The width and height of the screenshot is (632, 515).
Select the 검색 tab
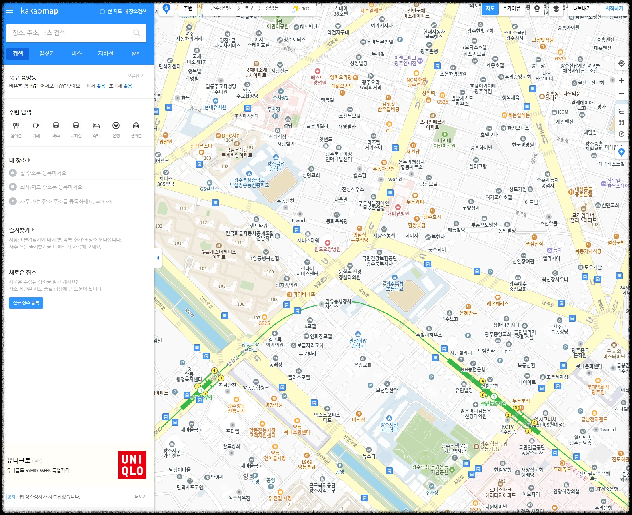pos(18,54)
